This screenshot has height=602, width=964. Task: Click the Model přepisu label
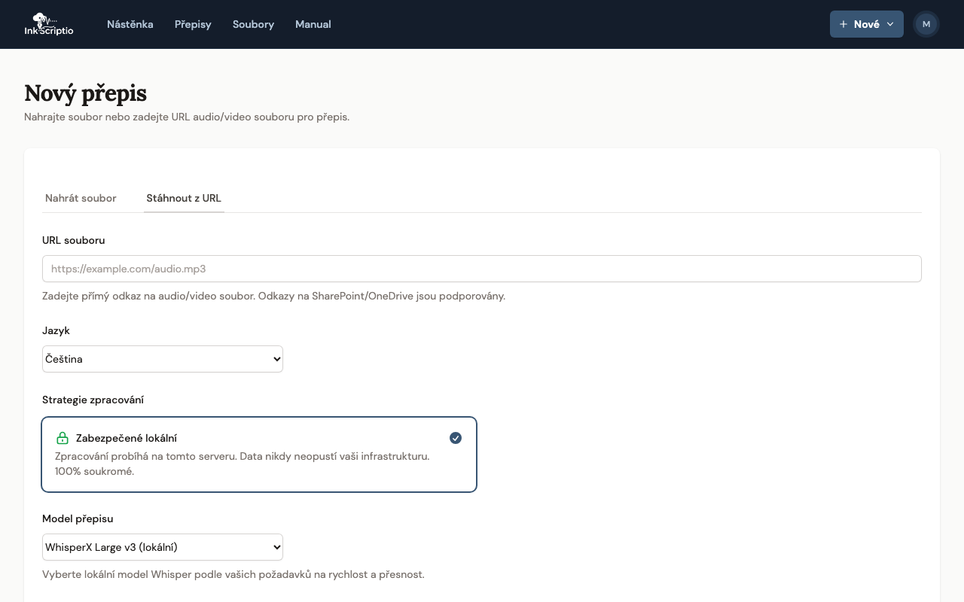78,518
